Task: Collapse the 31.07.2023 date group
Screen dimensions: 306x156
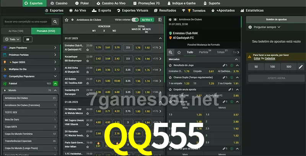Action: 161,38
